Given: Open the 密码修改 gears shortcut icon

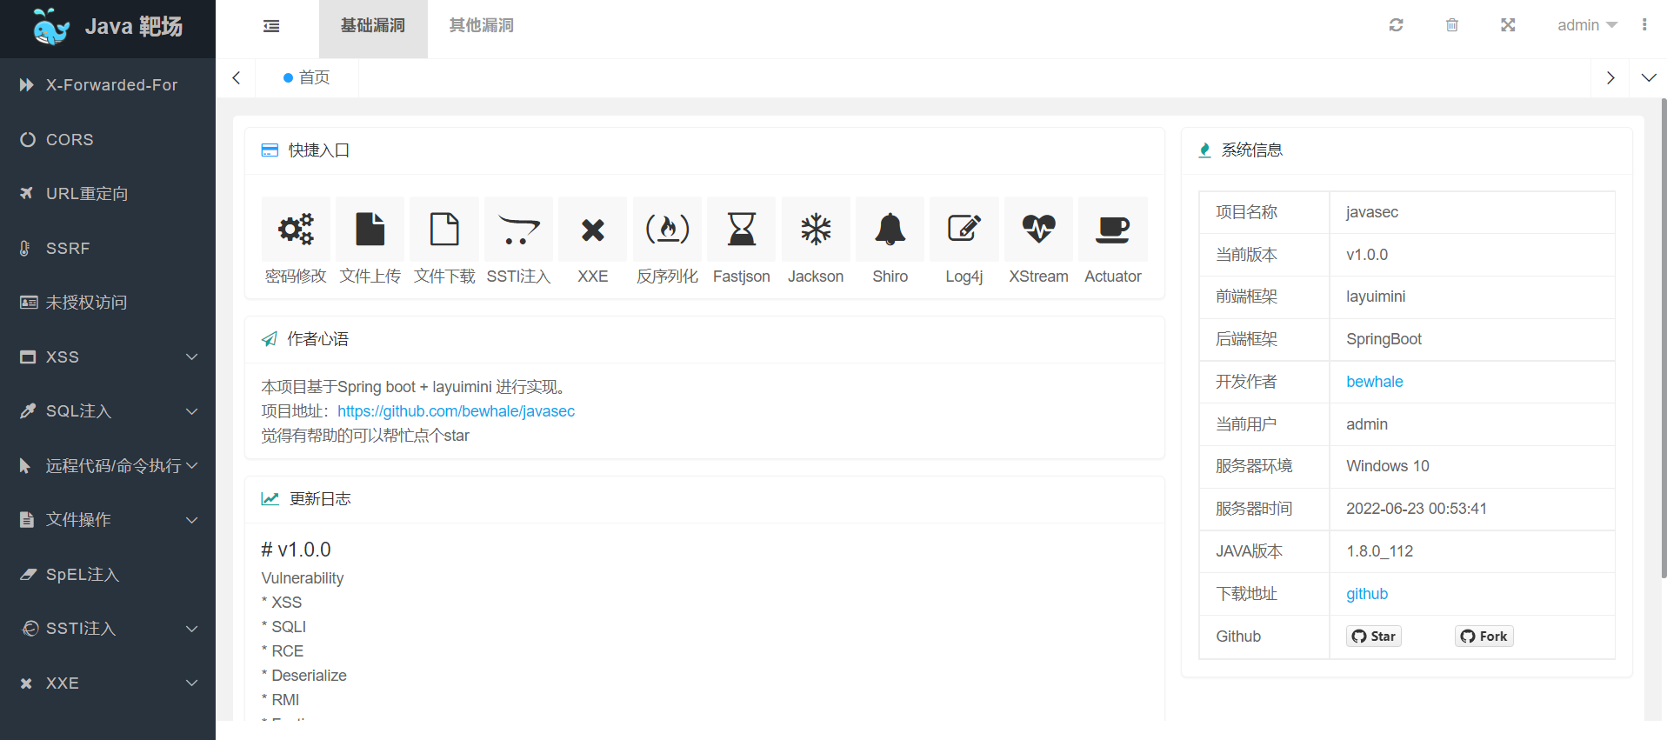Looking at the screenshot, I should [x=296, y=230].
